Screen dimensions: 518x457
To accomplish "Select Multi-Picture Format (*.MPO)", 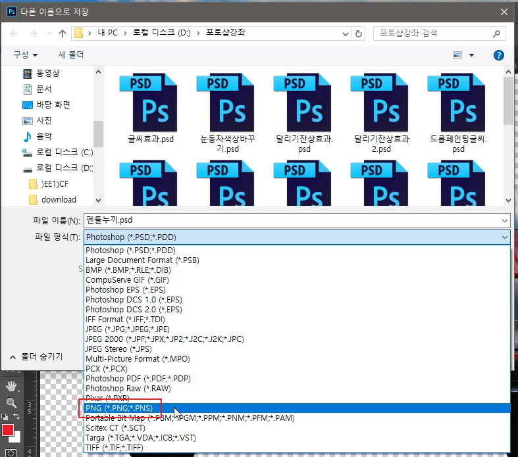I will click(297, 358).
